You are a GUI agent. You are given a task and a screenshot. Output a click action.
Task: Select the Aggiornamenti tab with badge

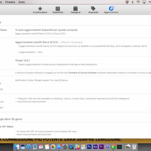[x=111, y=10]
